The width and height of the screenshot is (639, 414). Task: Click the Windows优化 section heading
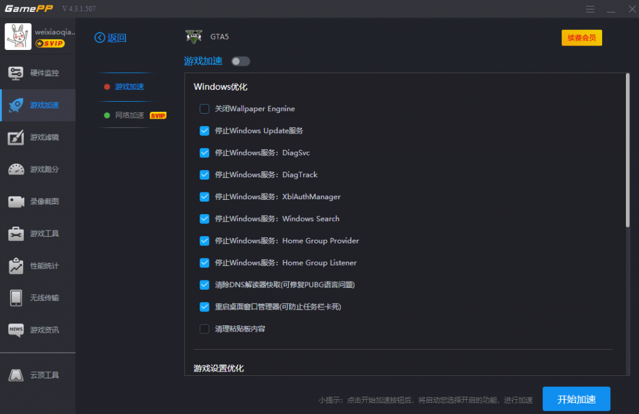coord(220,87)
